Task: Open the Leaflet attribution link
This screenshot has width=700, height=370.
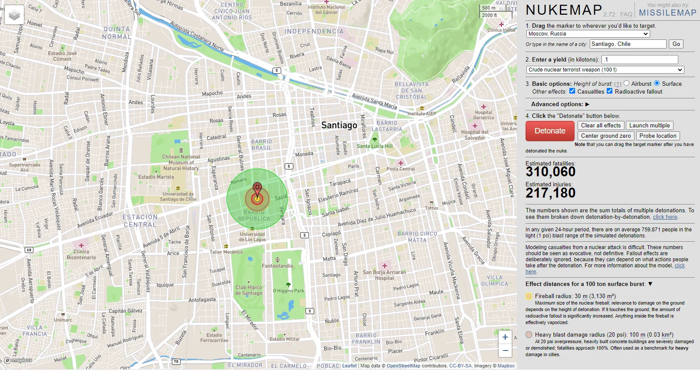Action: (349, 366)
